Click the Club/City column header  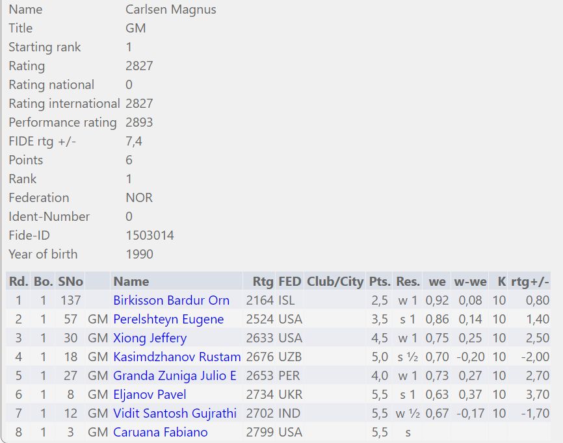click(335, 281)
